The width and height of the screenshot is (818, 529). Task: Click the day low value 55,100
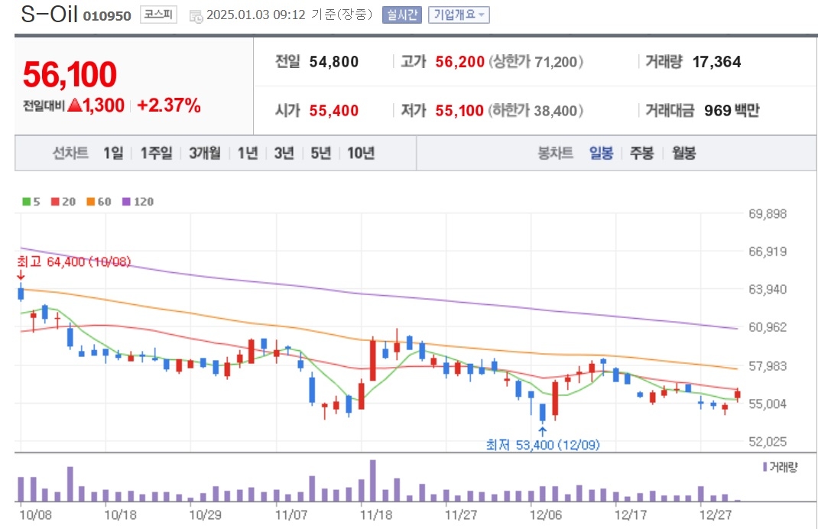(459, 111)
